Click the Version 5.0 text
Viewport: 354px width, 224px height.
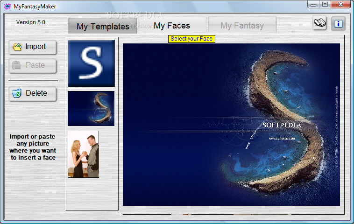31,22
